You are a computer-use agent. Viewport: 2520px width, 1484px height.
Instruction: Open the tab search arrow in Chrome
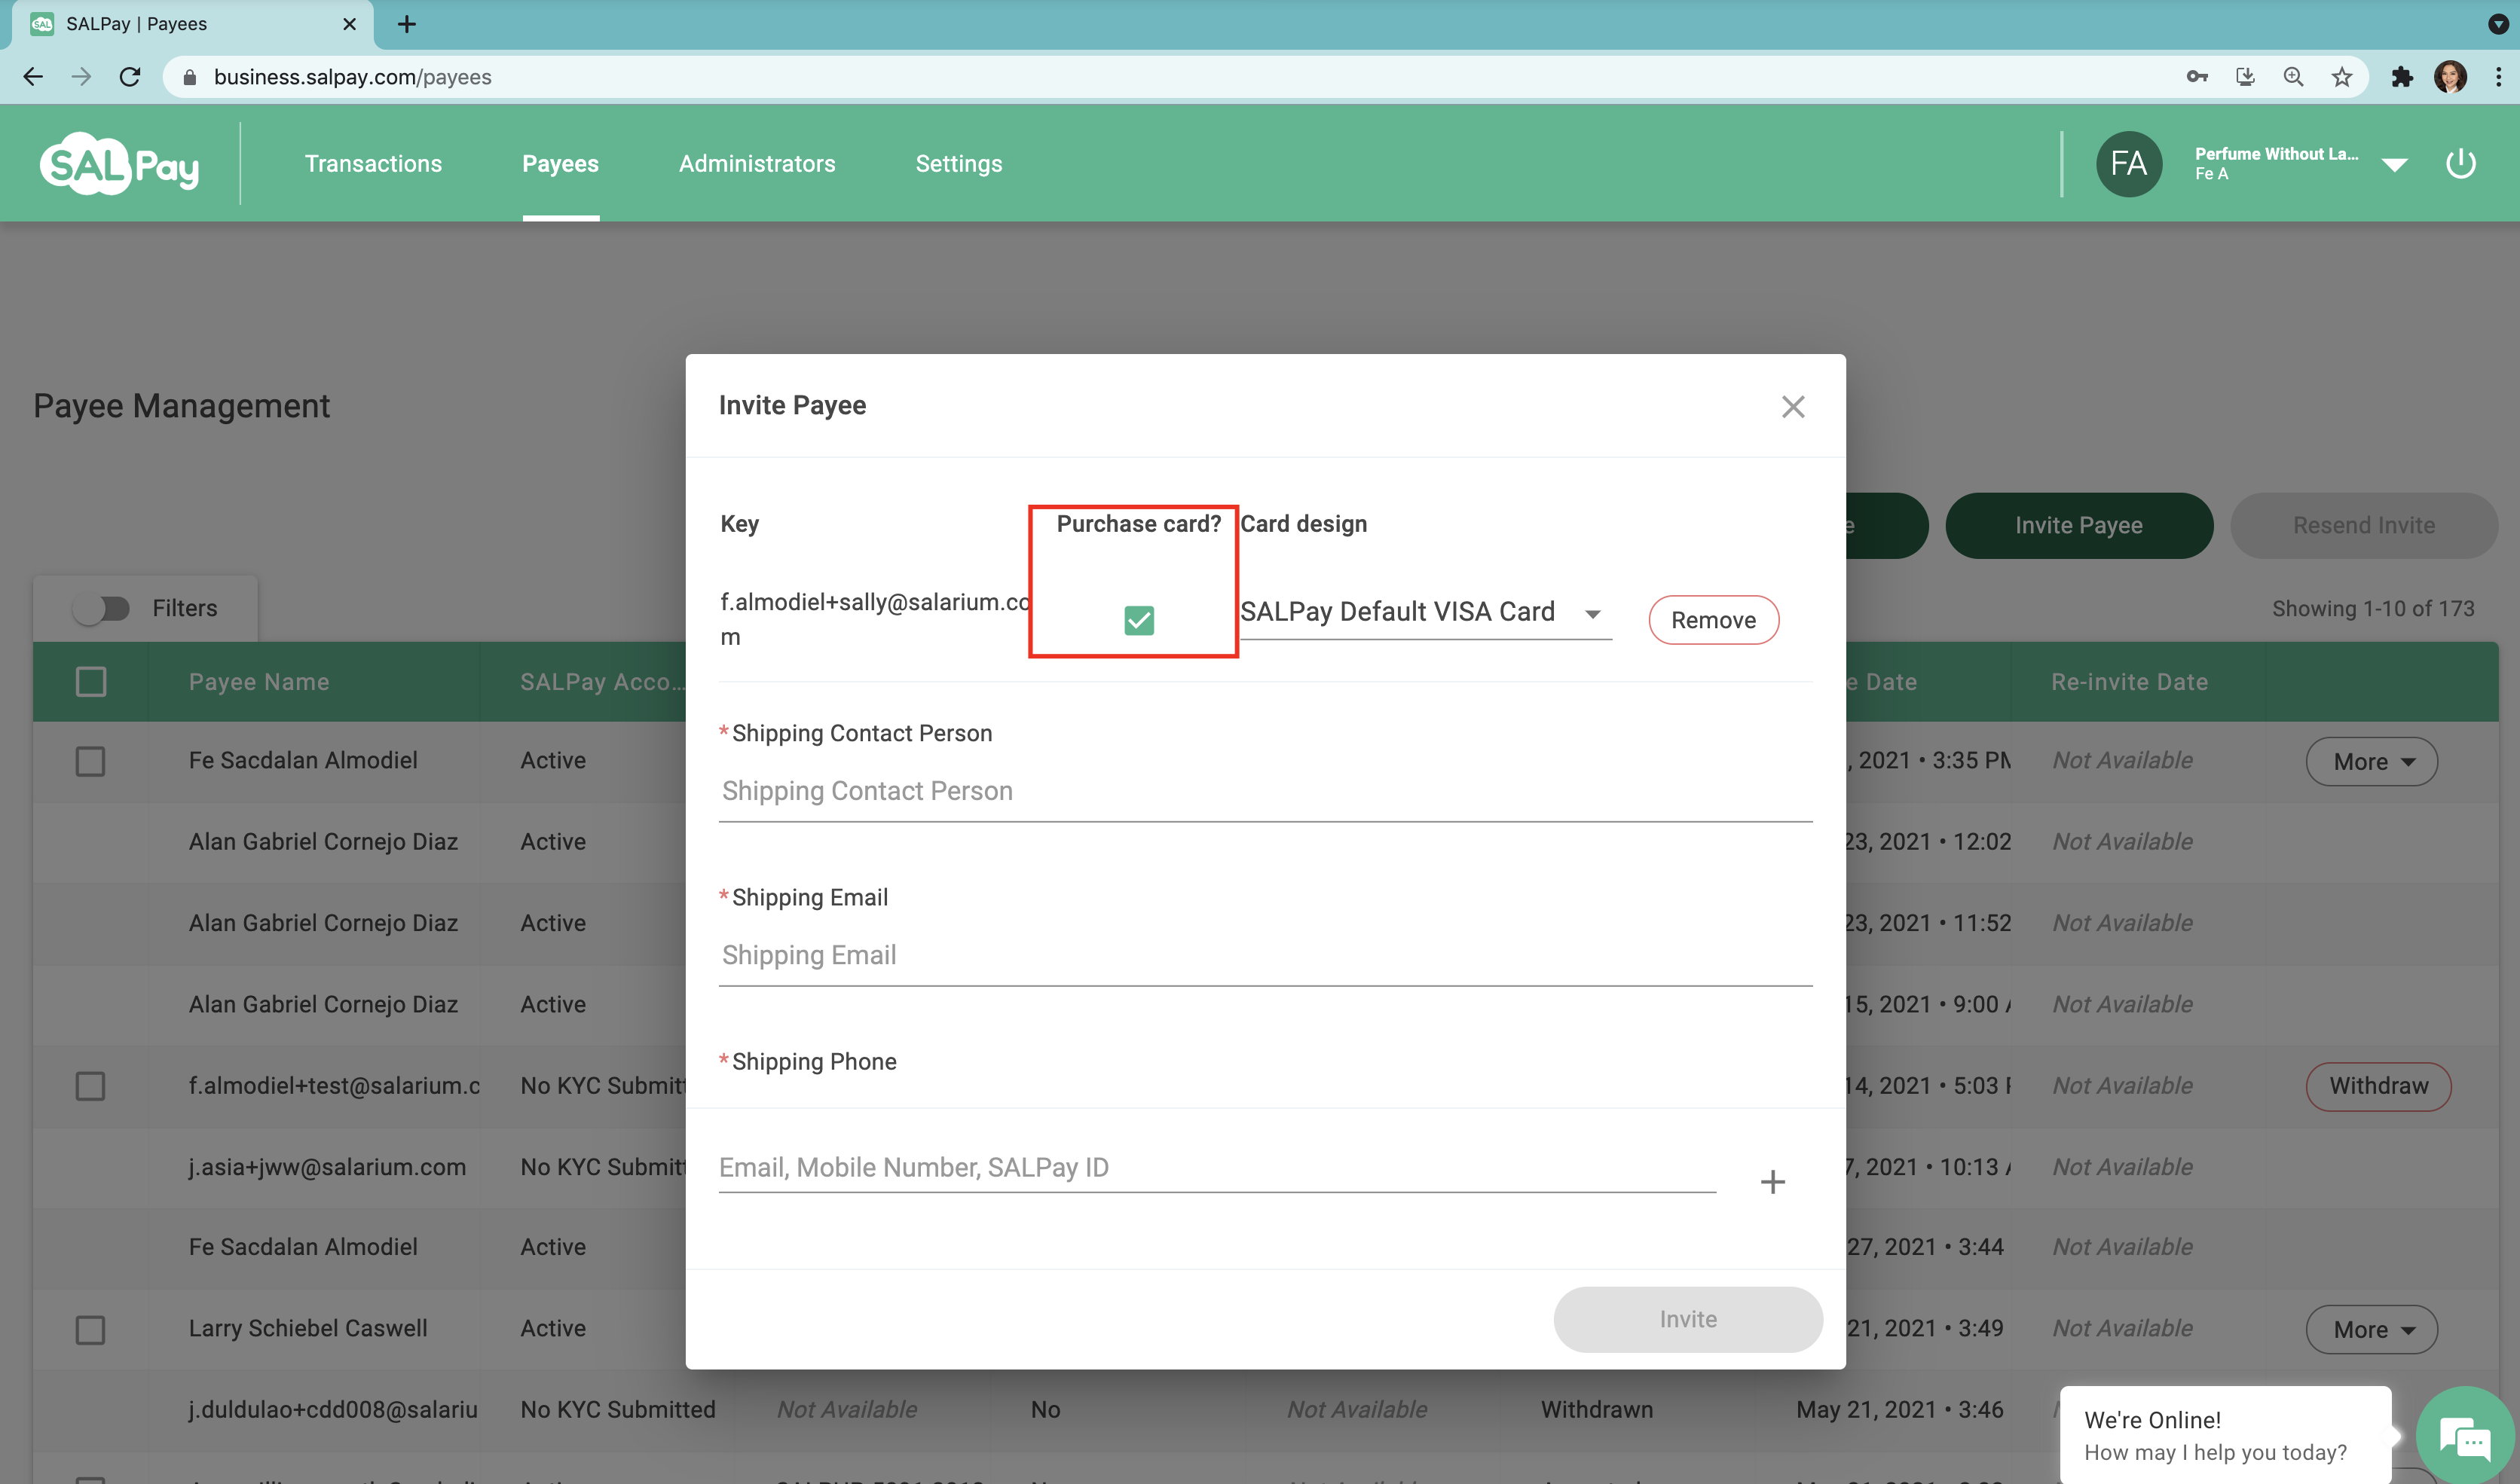(2497, 24)
